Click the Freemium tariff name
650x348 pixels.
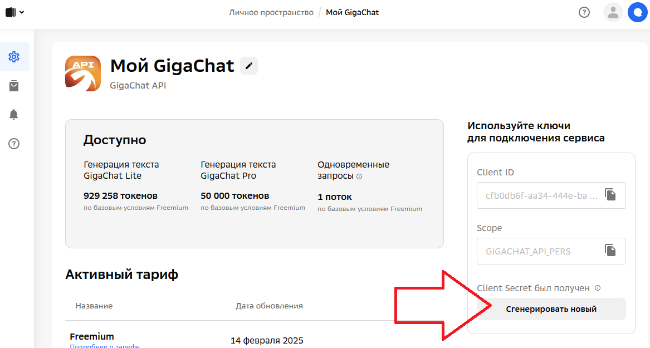[91, 336]
